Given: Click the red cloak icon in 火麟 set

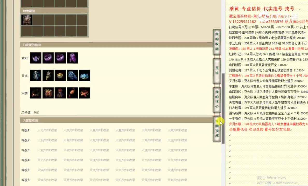Looking at the screenshot, I should pos(60,93).
